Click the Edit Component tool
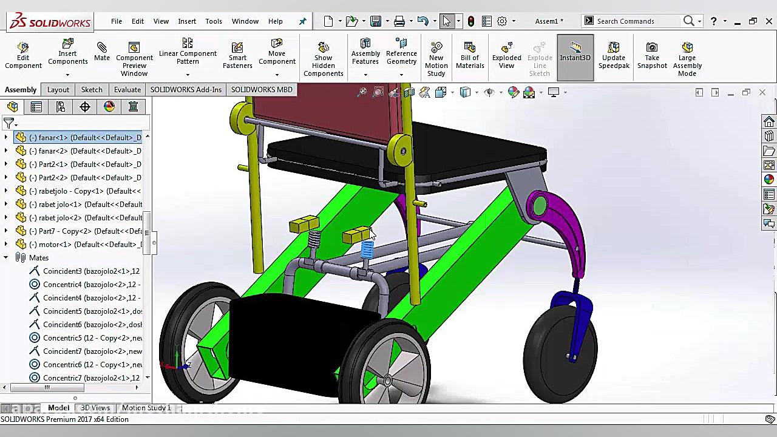Viewport: 777px width, 437px height. coord(23,55)
